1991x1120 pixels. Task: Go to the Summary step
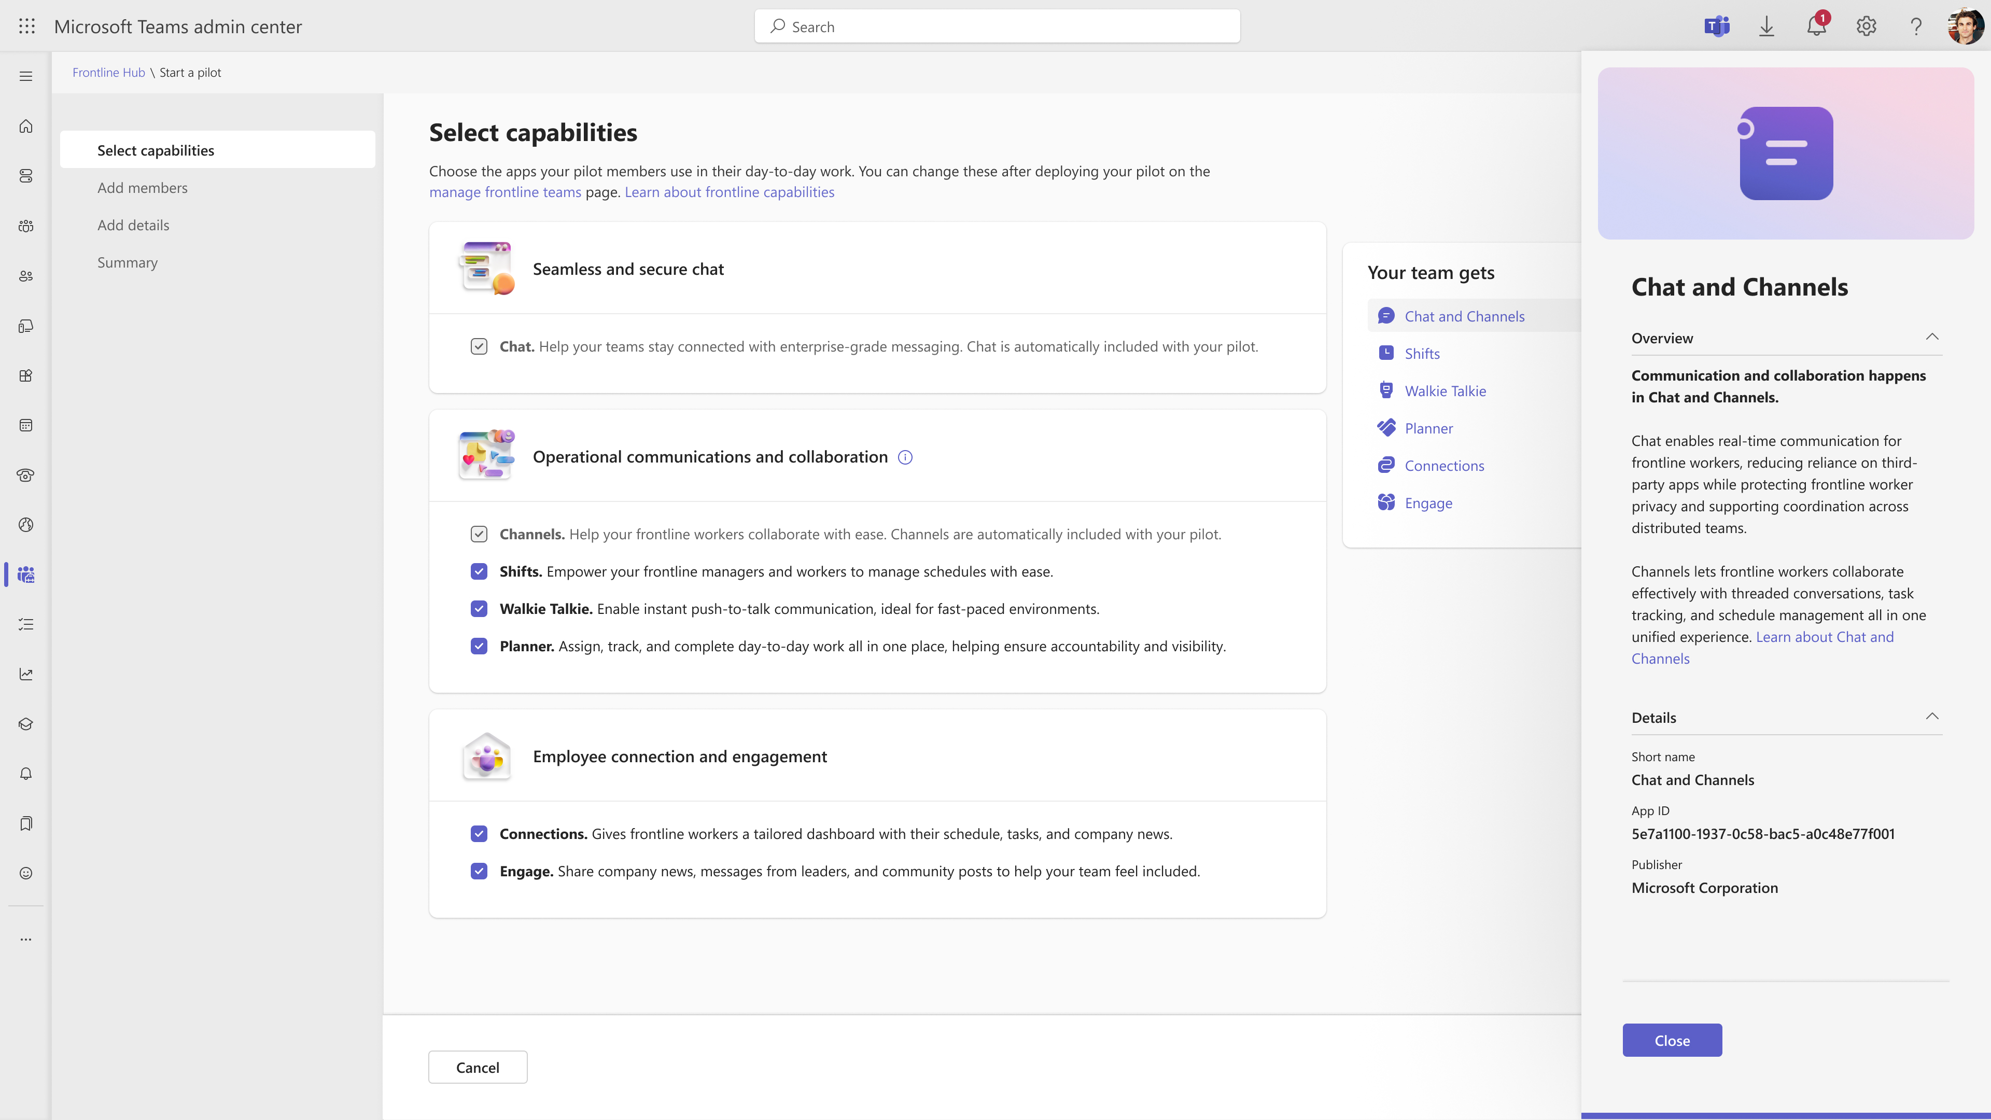tap(128, 262)
